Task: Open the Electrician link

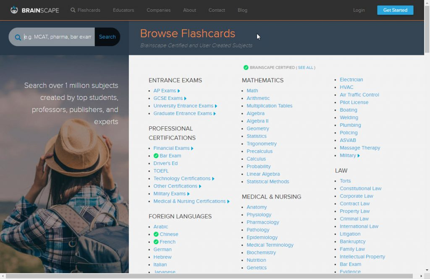Action: 351,80
